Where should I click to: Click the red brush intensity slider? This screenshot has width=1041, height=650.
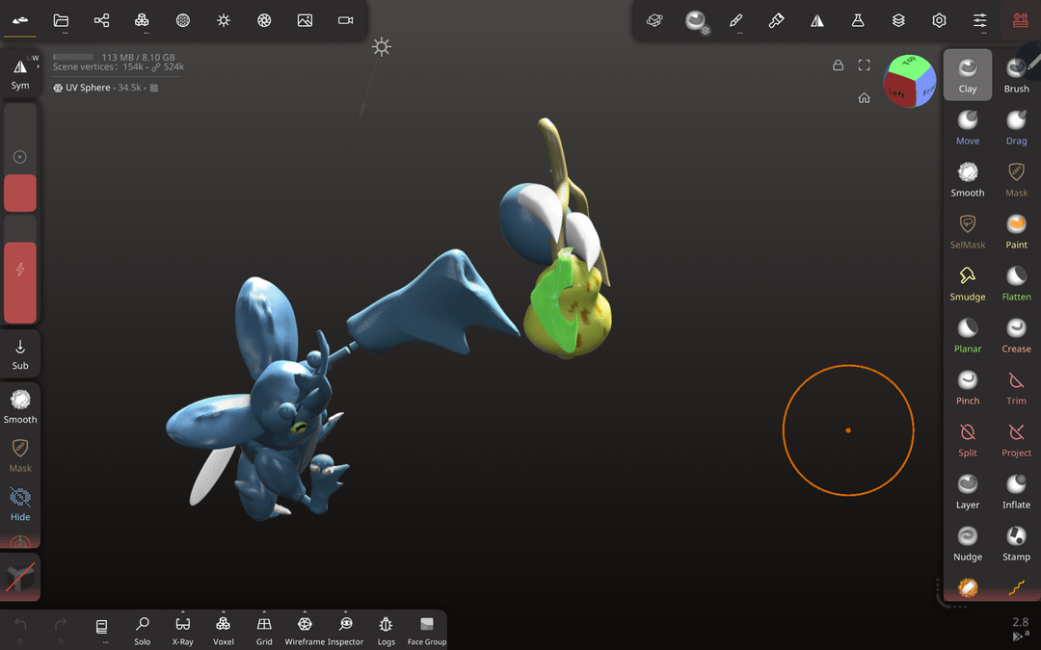(20, 282)
